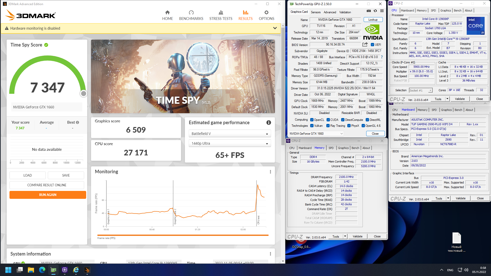The width and height of the screenshot is (491, 276).
Task: Expand the hardware monitoring disabled banner
Action: [275, 28]
